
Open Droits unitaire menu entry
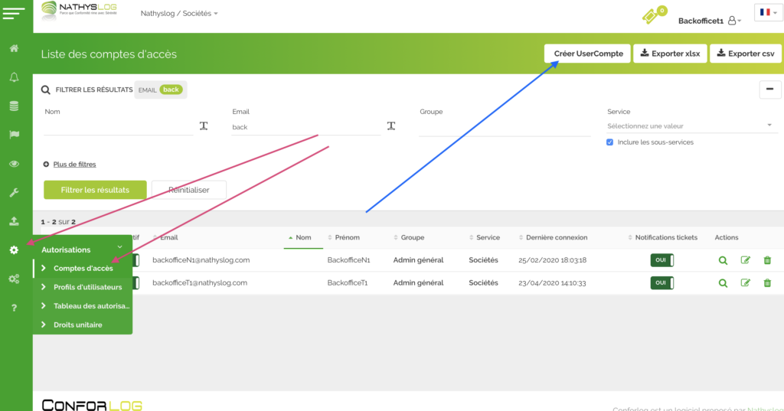point(77,325)
